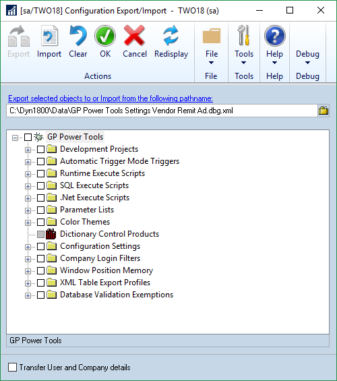This screenshot has width=337, height=381.
Task: Click the red Cancel X icon
Action: pyautogui.click(x=134, y=36)
